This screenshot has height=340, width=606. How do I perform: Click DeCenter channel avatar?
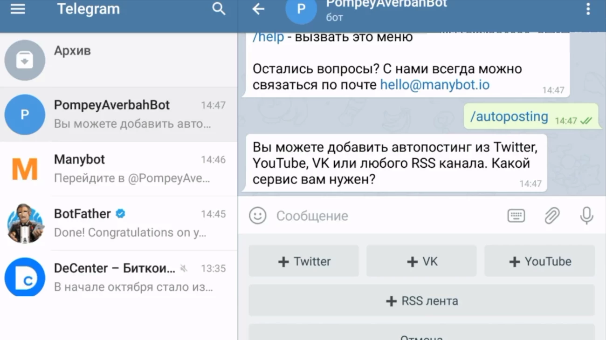pos(25,278)
